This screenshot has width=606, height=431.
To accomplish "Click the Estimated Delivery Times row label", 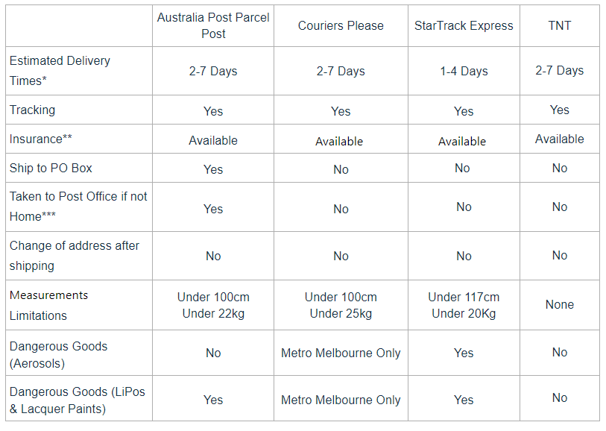I will pos(60,71).
